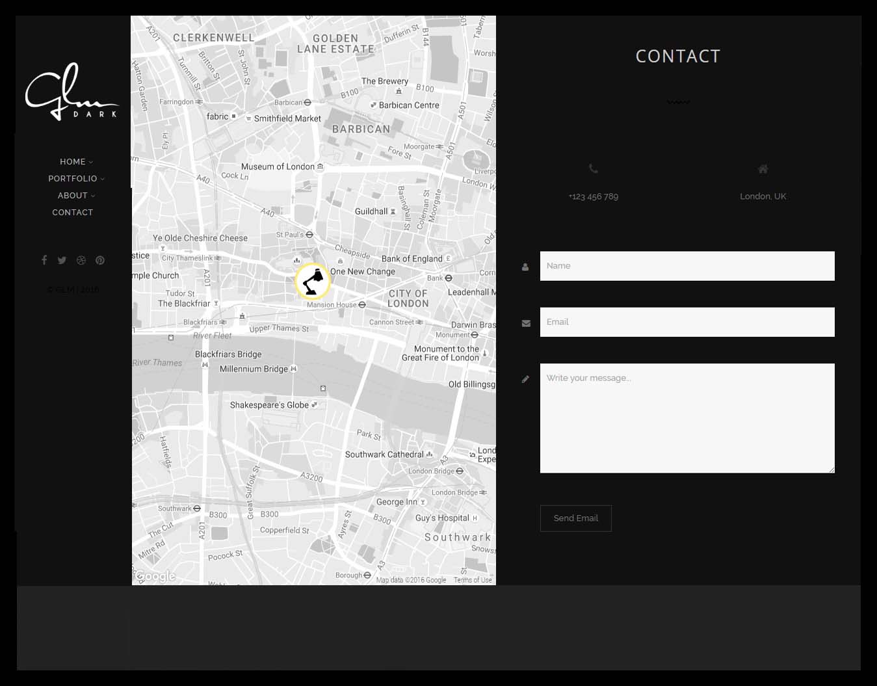
Task: Click the Museum of London map icon
Action: [320, 166]
